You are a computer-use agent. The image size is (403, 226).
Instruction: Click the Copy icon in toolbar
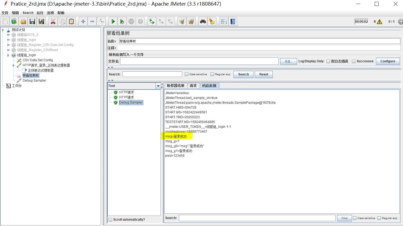[62, 21]
